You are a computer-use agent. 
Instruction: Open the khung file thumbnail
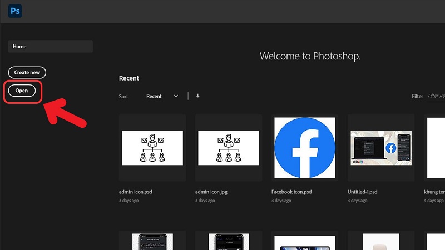[434, 148]
